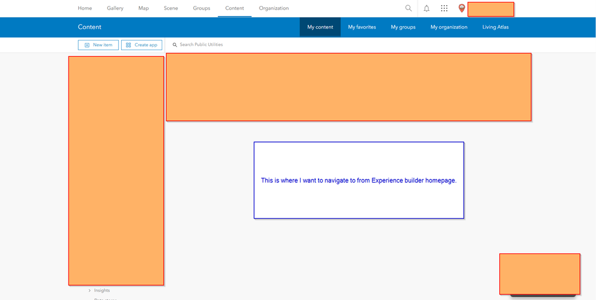Go to the Home tab
The image size is (596, 300).
click(85, 8)
